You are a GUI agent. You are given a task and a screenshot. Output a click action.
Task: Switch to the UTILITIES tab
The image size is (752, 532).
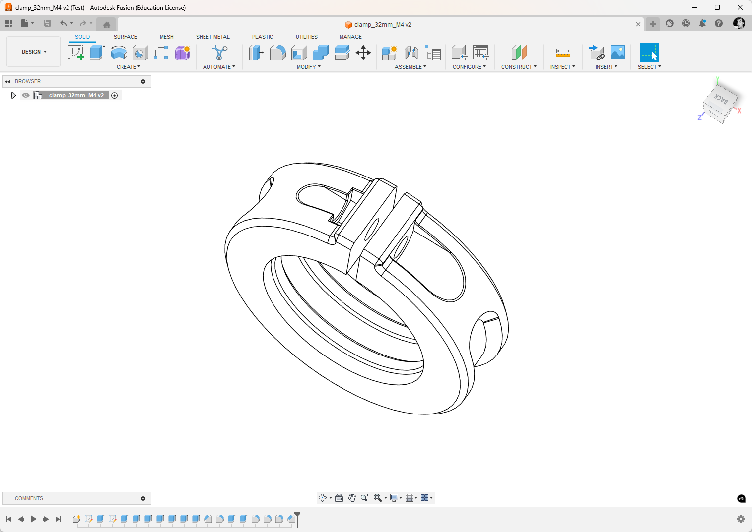(x=307, y=37)
